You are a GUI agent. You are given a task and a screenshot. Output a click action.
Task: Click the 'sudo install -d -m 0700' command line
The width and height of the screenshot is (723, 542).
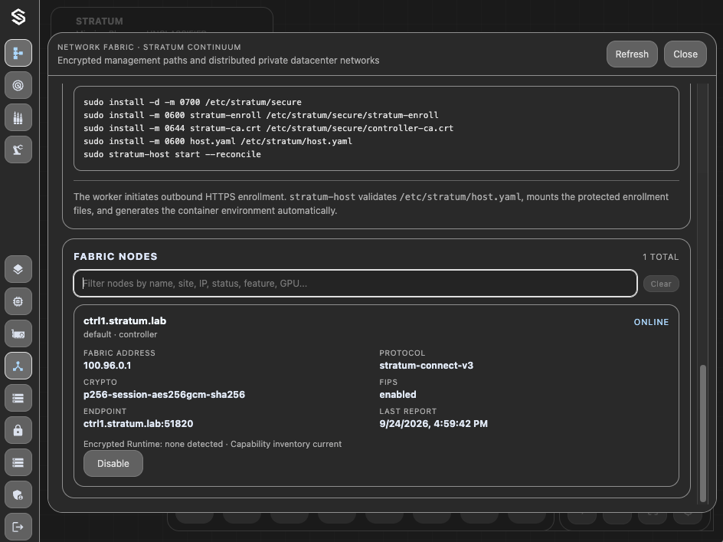tap(192, 102)
